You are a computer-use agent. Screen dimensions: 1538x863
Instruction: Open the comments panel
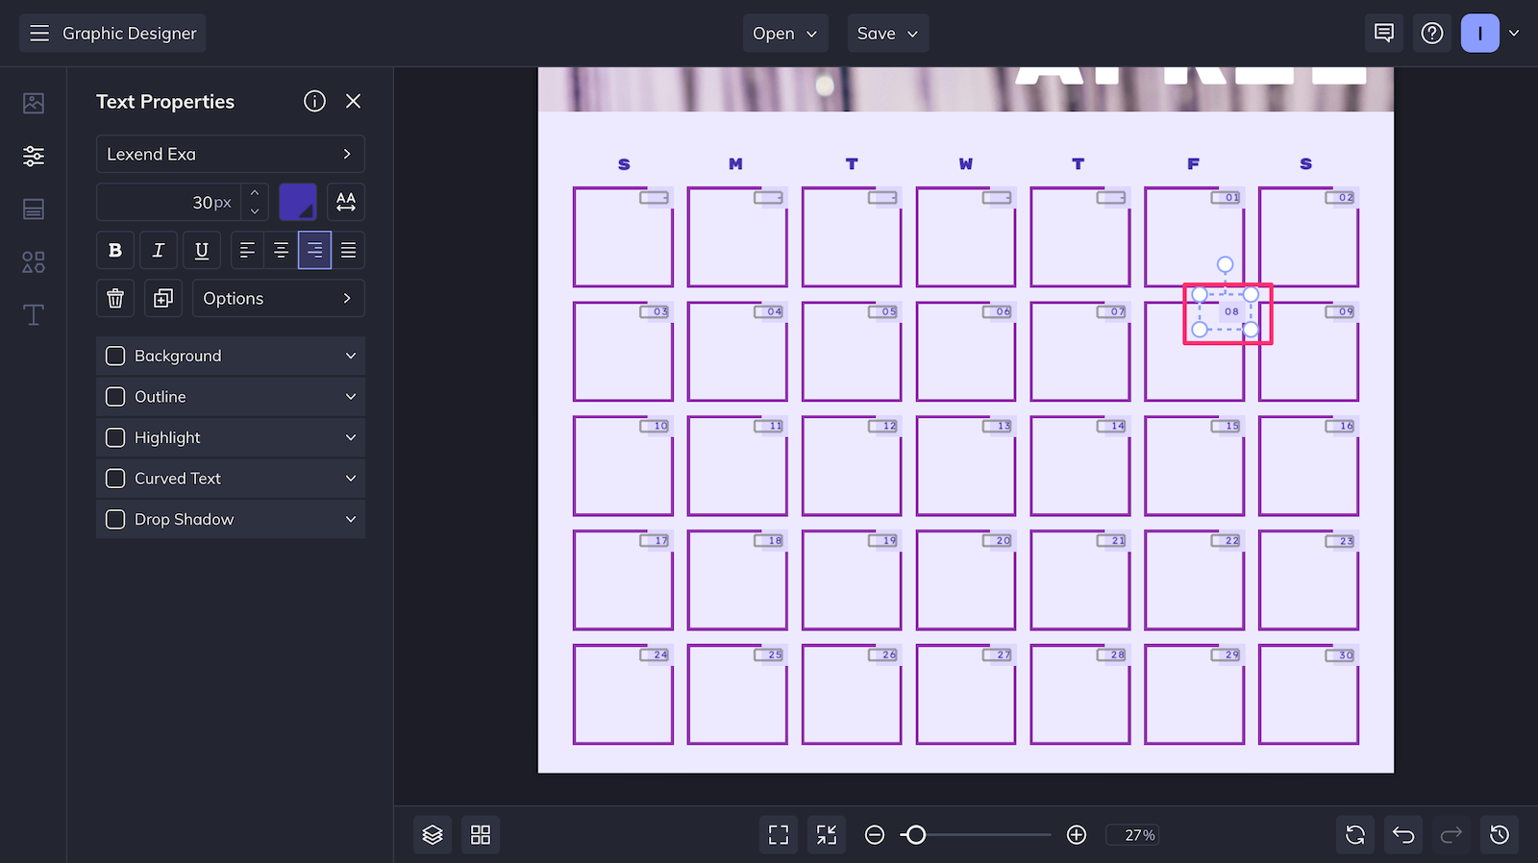1384,34
